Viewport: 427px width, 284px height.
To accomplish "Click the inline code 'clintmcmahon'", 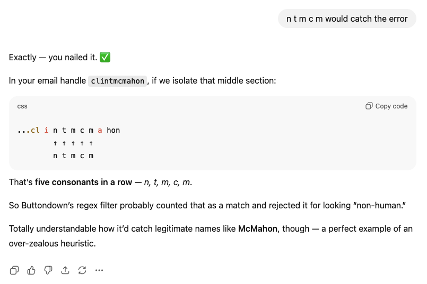I will (x=117, y=81).
